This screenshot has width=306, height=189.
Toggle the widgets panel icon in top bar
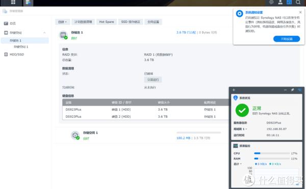pos(289,2)
